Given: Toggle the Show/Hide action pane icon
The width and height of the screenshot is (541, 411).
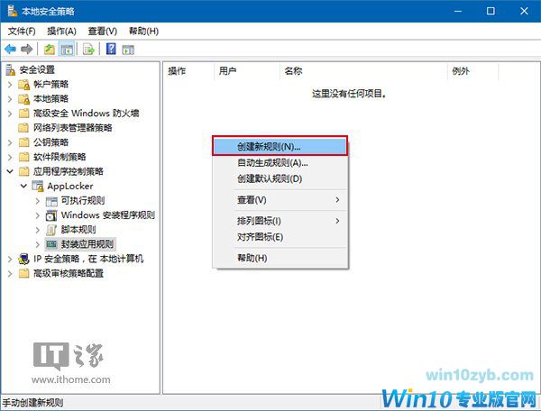Looking at the screenshot, I should point(128,50).
